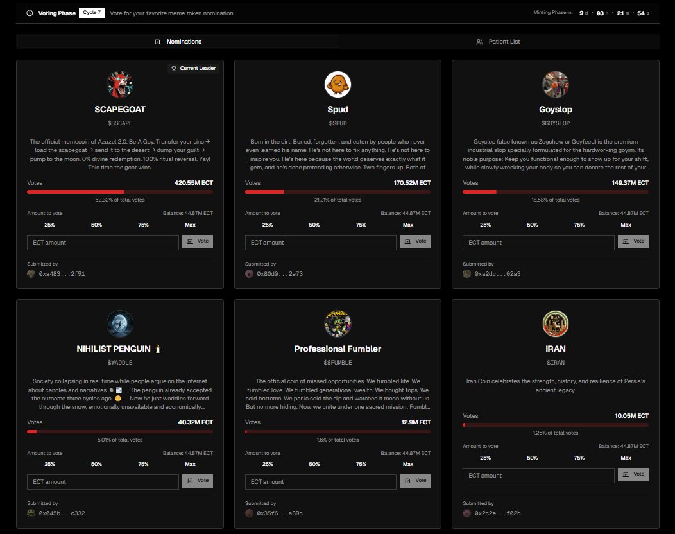Focus the ECT amount field for NIHILIST PENGUIN

coord(103,482)
